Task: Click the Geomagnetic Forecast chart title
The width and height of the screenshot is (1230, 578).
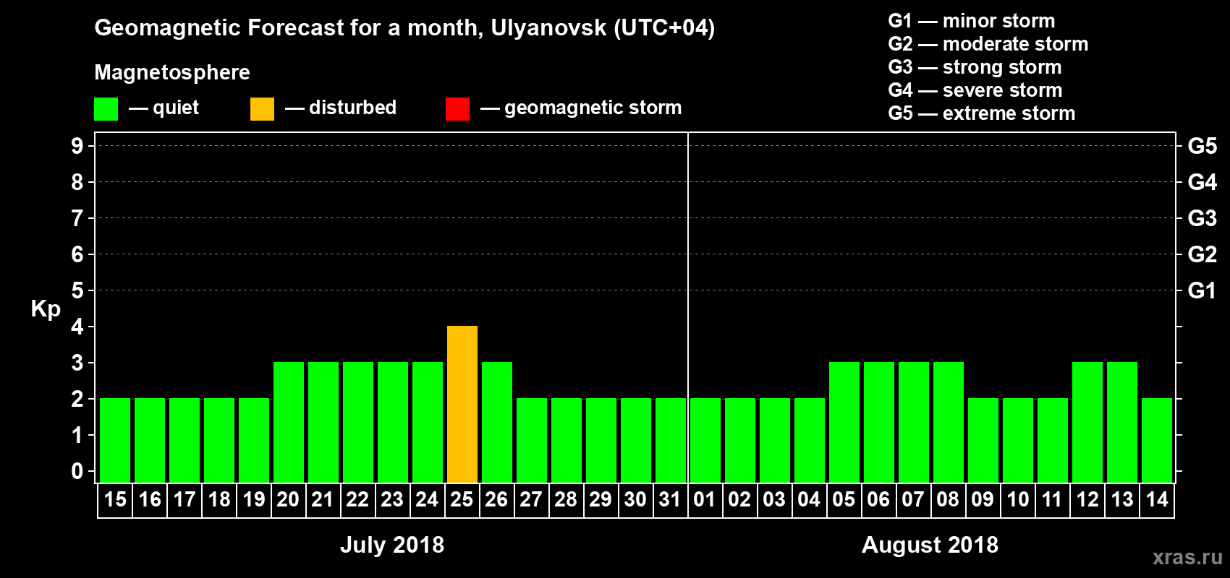Action: [x=404, y=28]
